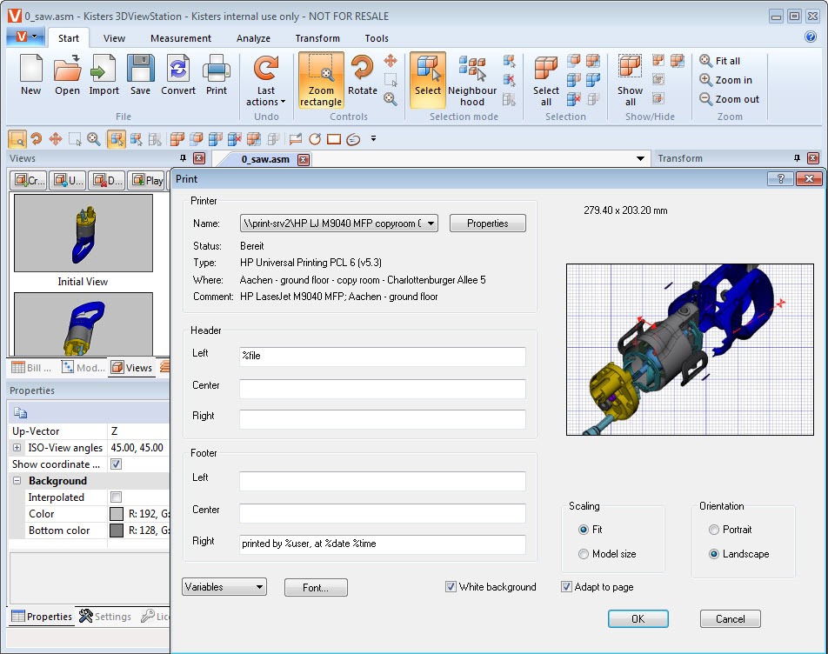Expand the ISO-View angles property

click(x=17, y=448)
